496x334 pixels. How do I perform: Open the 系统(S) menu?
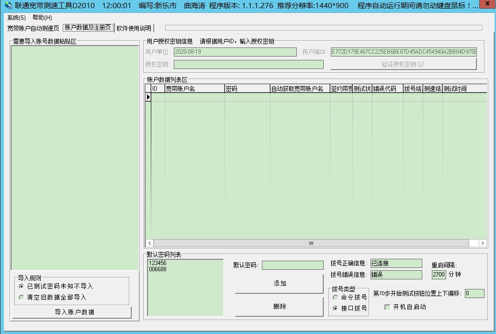16,18
